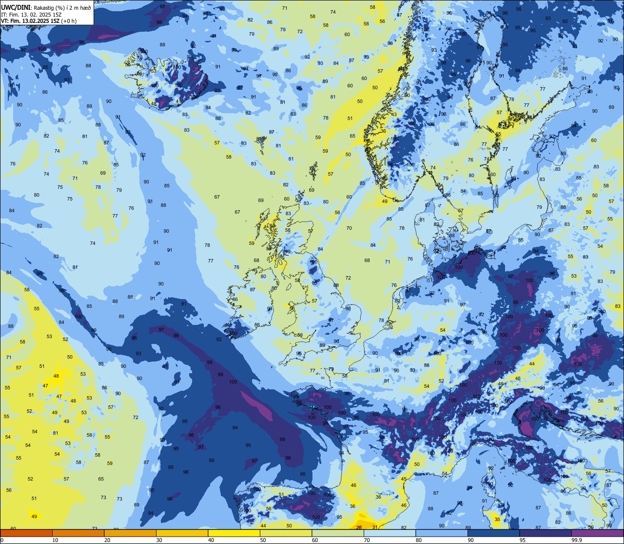Click the humidity value '41' over Iceland
This screenshot has height=544, width=624.
coord(178,101)
